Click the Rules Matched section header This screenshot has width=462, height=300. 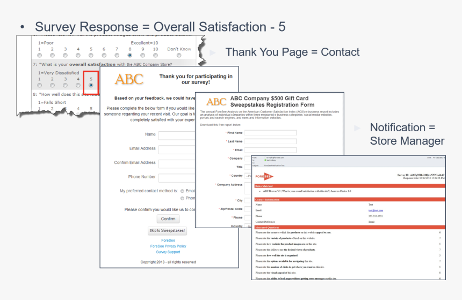[x=350, y=186]
